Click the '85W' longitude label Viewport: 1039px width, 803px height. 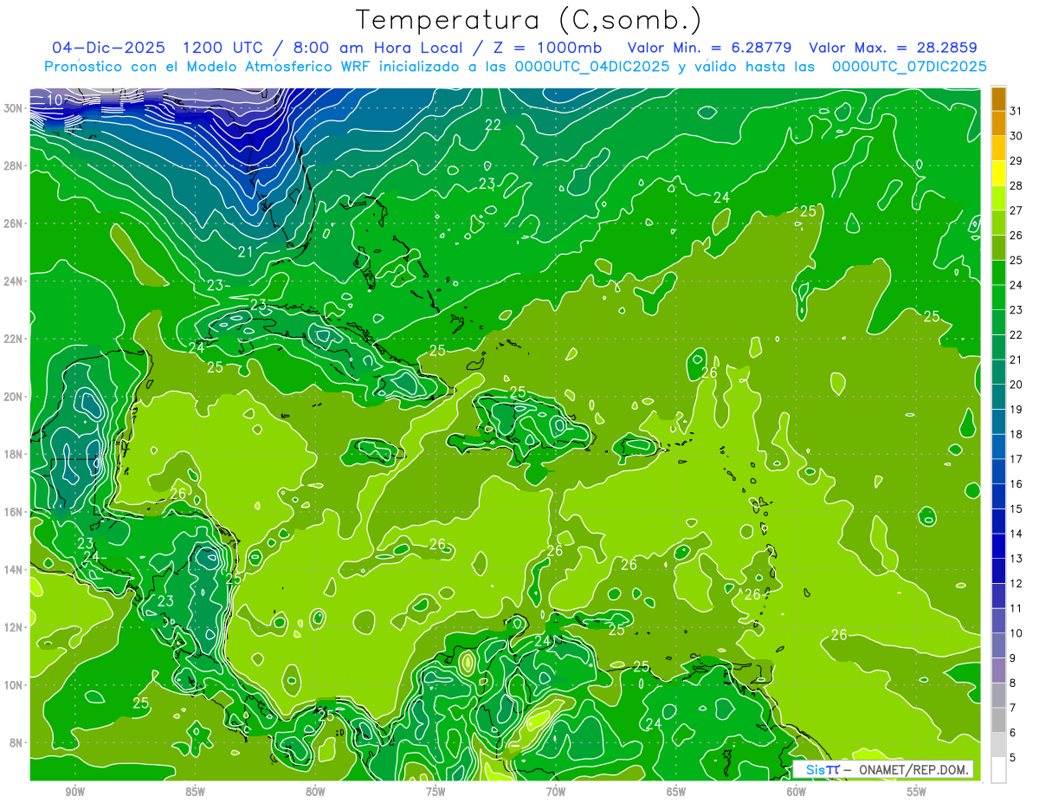[x=195, y=792]
